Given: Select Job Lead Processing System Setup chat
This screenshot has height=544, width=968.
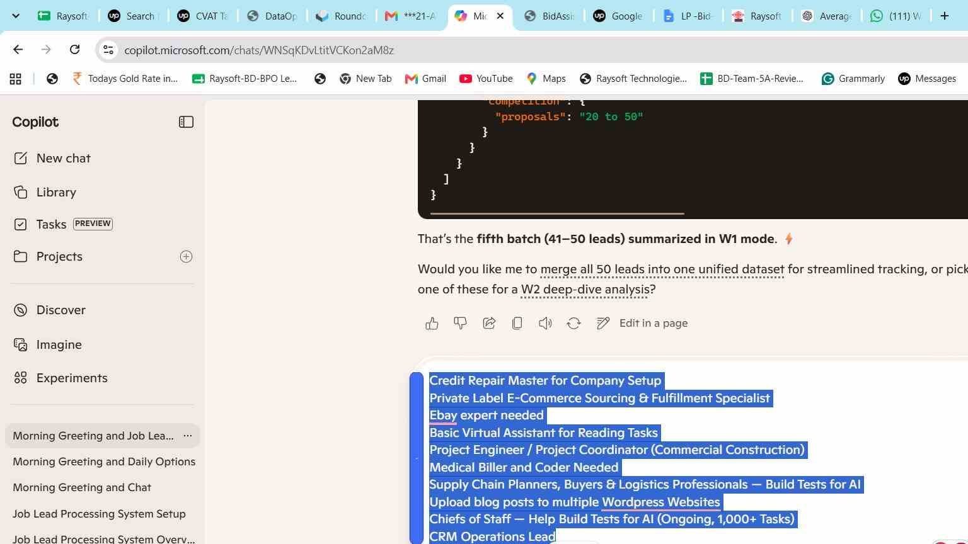Looking at the screenshot, I should [99, 514].
